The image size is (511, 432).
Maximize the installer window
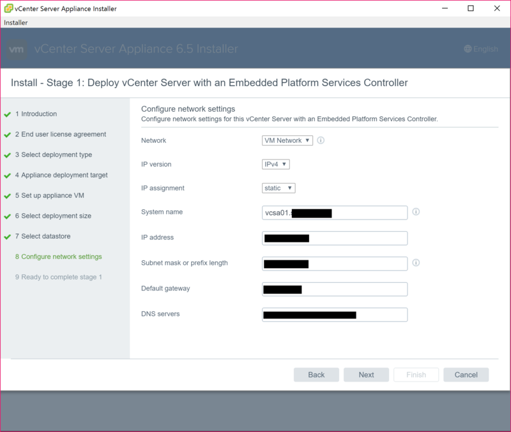coord(471,8)
